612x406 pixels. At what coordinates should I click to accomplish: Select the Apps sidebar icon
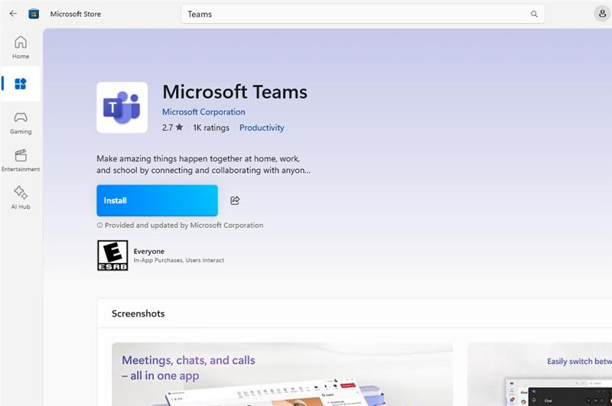21,84
